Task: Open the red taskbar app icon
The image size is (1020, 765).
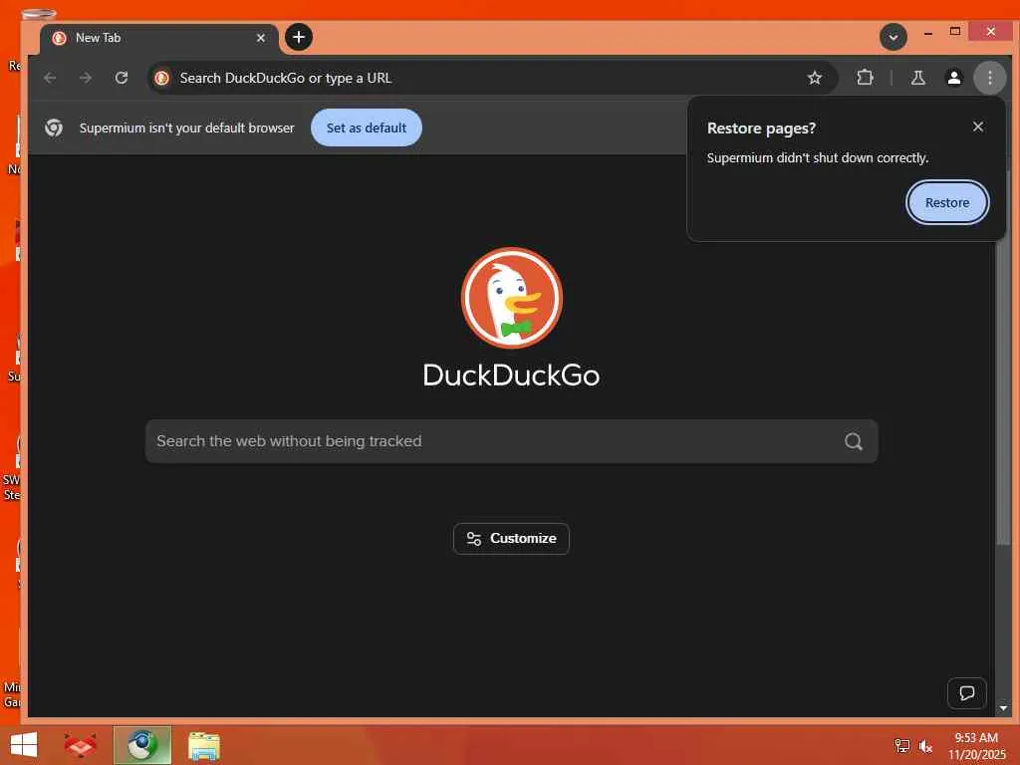Action: [80, 745]
